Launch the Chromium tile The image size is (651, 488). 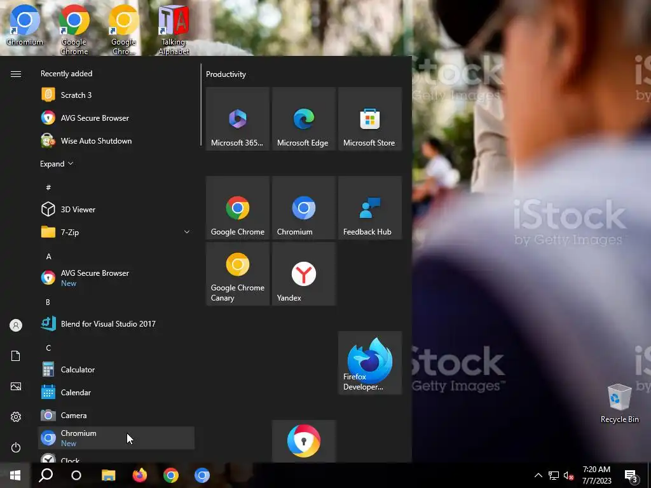tap(304, 208)
